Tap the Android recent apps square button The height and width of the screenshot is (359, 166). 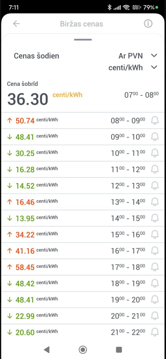click(x=119, y=350)
